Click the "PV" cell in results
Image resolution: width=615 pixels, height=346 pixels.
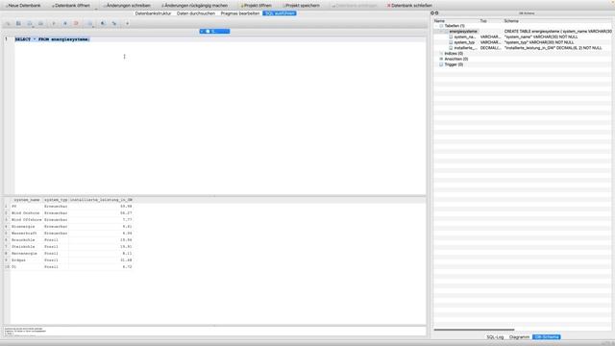26,207
